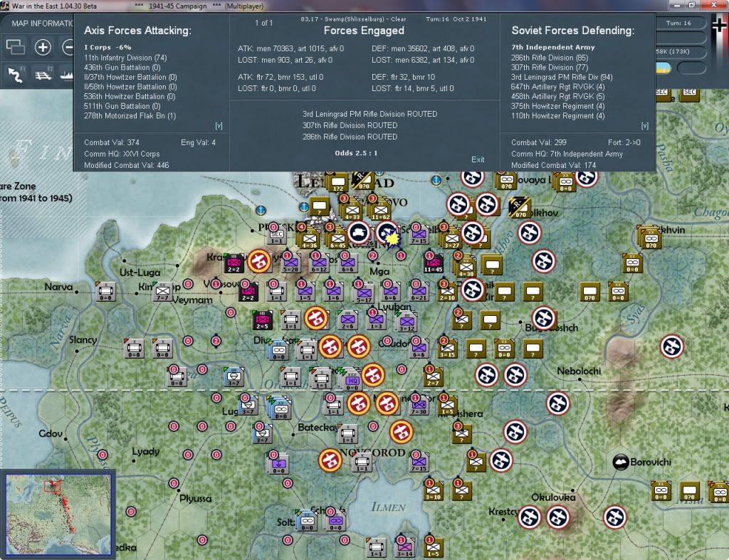
Task: Click the I Corps -6% header
Action: point(107,48)
